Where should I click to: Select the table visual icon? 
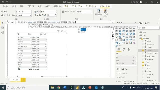tap(120, 40)
